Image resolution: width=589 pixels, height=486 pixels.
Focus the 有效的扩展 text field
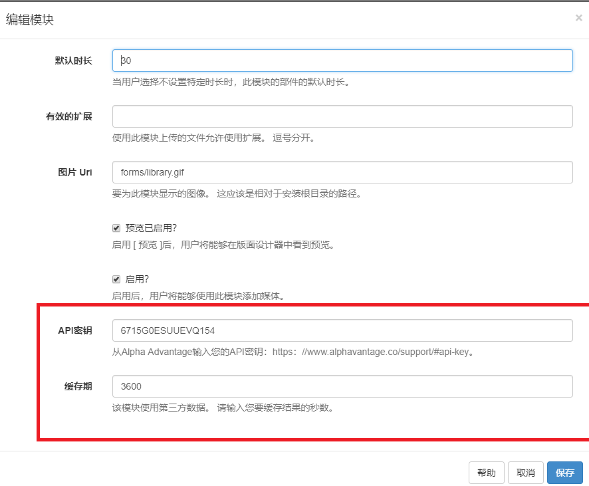click(342, 116)
